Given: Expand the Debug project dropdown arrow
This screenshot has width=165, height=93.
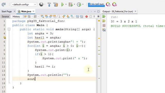Looking at the screenshot, I should [x=75, y=4].
